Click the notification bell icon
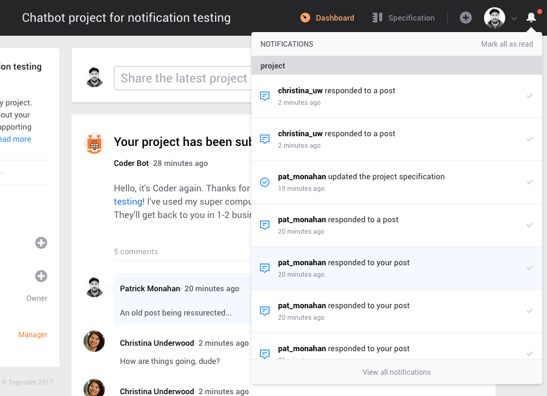 [x=531, y=18]
